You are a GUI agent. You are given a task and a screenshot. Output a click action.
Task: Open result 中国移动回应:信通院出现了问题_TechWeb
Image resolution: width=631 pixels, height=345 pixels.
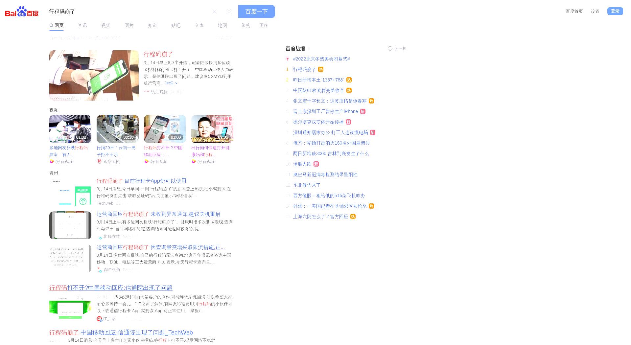[121, 333]
